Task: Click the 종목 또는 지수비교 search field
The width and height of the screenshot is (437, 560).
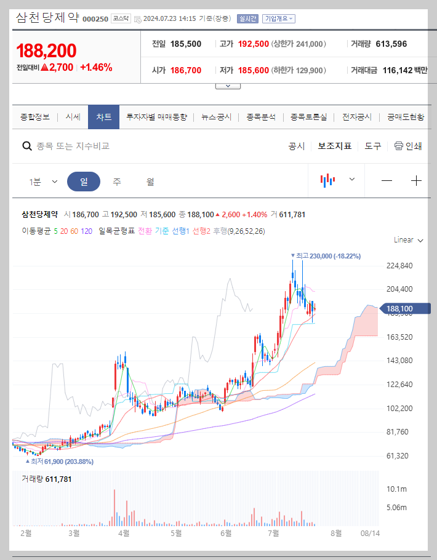Action: point(73,146)
